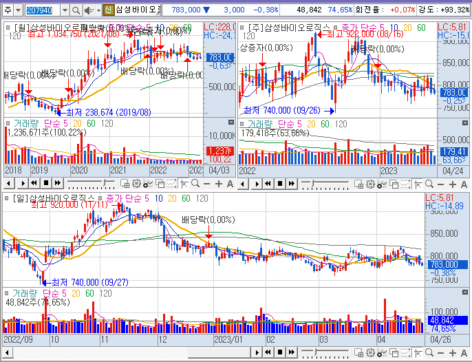Viewport: 472px width, 362px height.
Task: Click monthly chart title square marker
Action: (8, 28)
